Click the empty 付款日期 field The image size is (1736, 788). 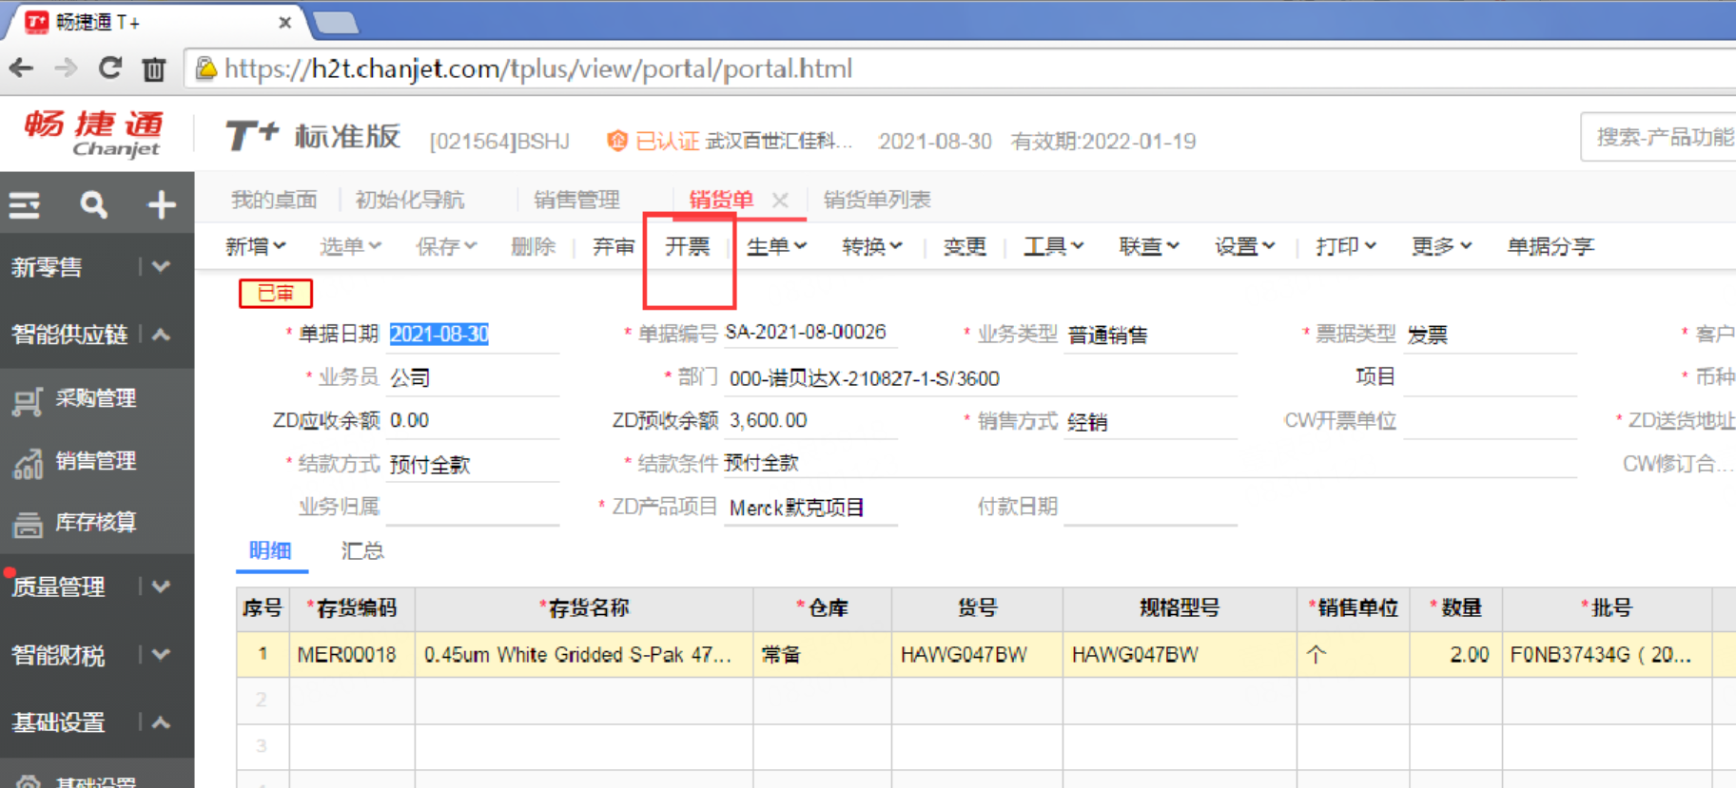[1150, 508]
